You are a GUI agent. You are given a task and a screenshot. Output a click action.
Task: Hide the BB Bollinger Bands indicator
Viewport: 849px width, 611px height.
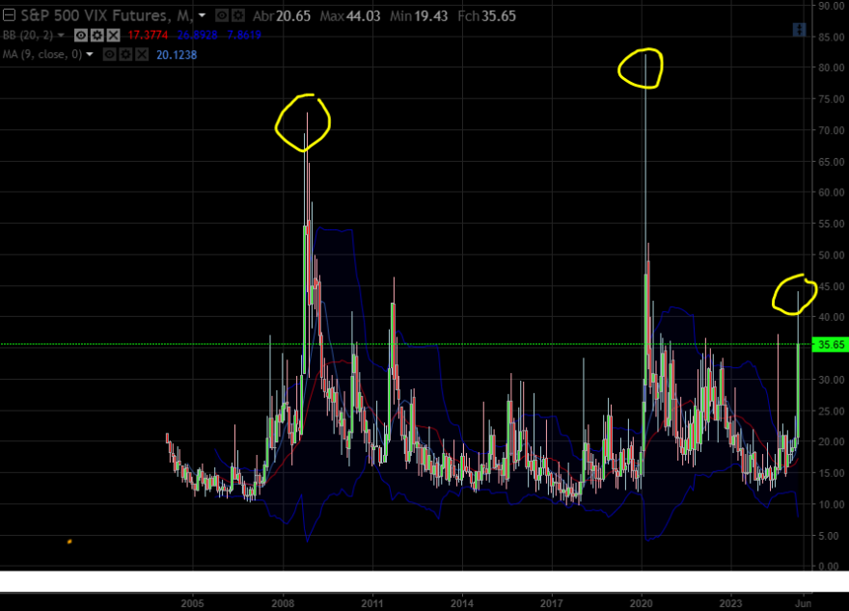pos(81,36)
